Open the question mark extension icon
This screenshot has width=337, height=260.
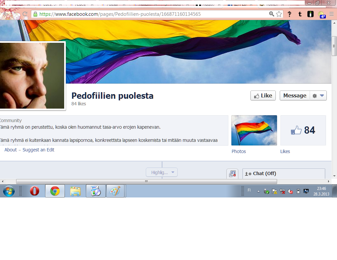(290, 14)
